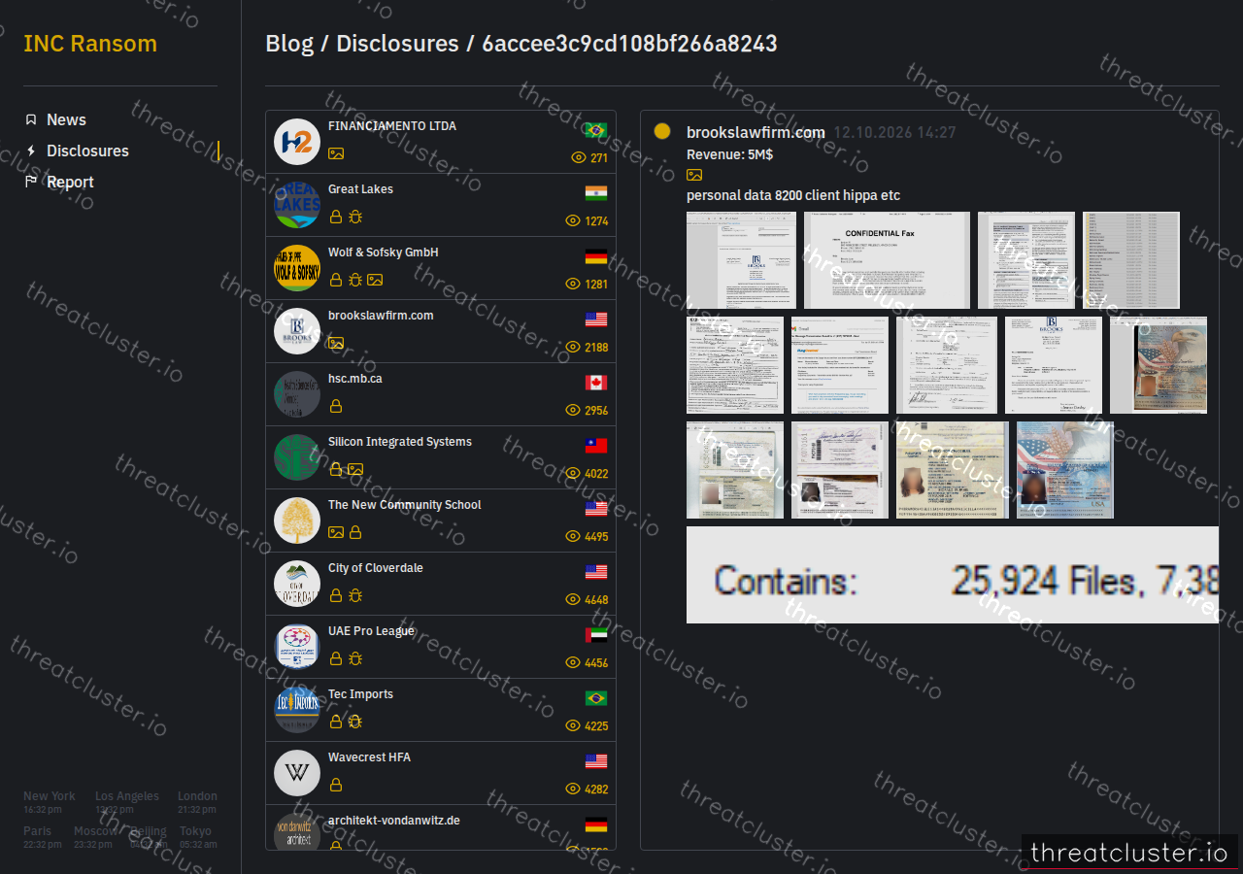Image resolution: width=1243 pixels, height=874 pixels.
Task: Click the Brazil flag on FINANCIAMENTO LTDA
Action: (596, 130)
